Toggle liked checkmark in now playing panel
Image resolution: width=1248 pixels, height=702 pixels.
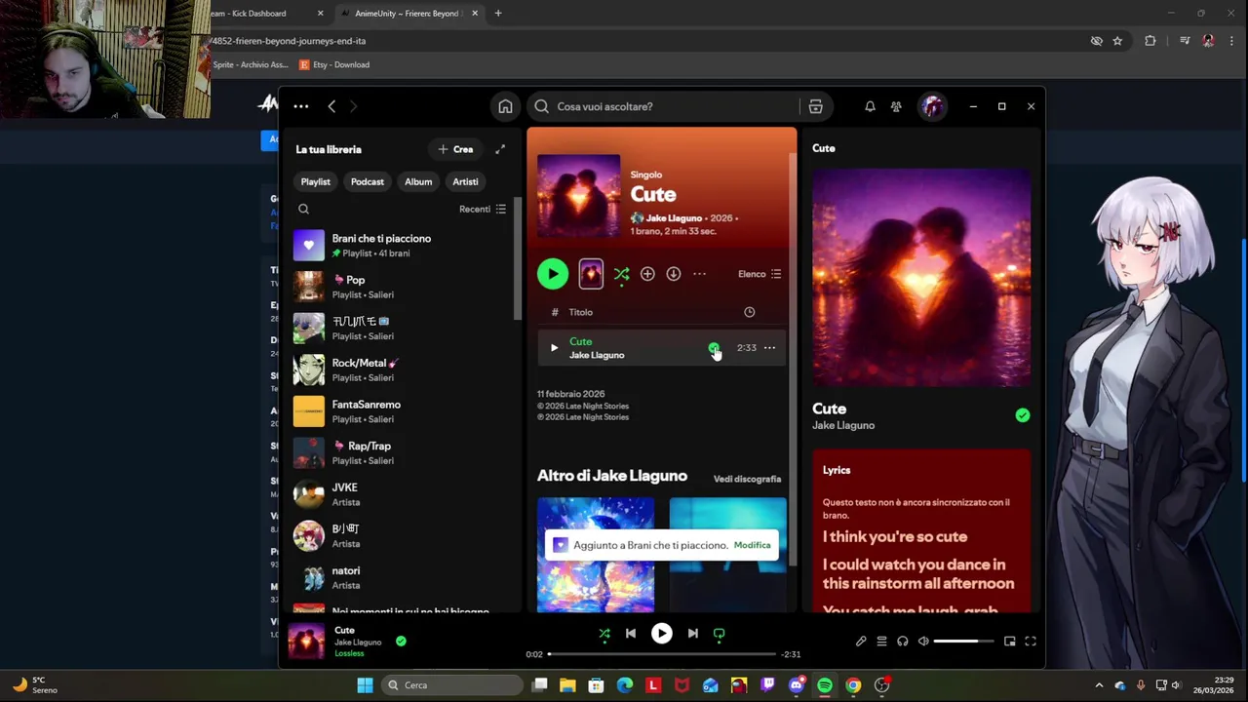click(x=1022, y=415)
